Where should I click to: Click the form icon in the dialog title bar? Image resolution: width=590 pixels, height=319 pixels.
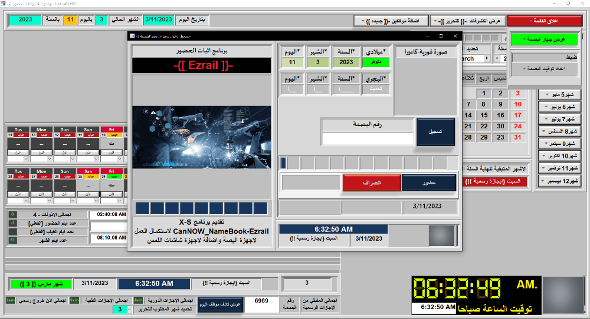click(132, 36)
